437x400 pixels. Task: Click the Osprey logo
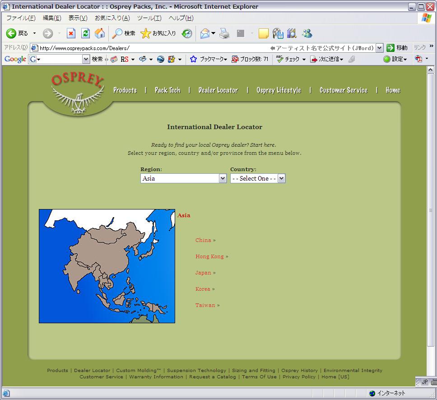pyautogui.click(x=78, y=93)
